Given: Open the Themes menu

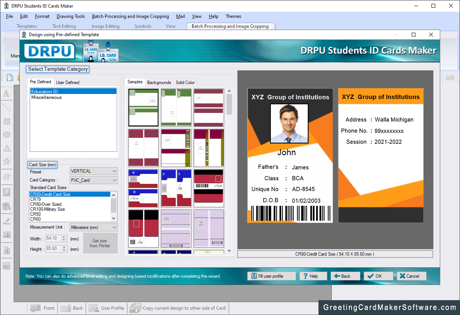Looking at the screenshot, I should pyautogui.click(x=233, y=16).
